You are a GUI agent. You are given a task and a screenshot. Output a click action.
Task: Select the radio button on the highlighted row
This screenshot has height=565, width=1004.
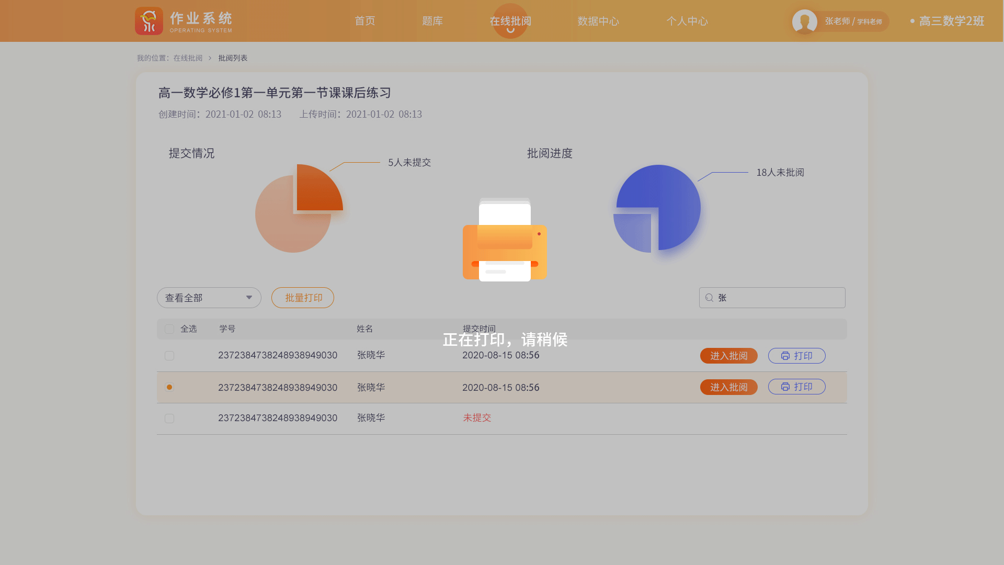[x=169, y=388]
